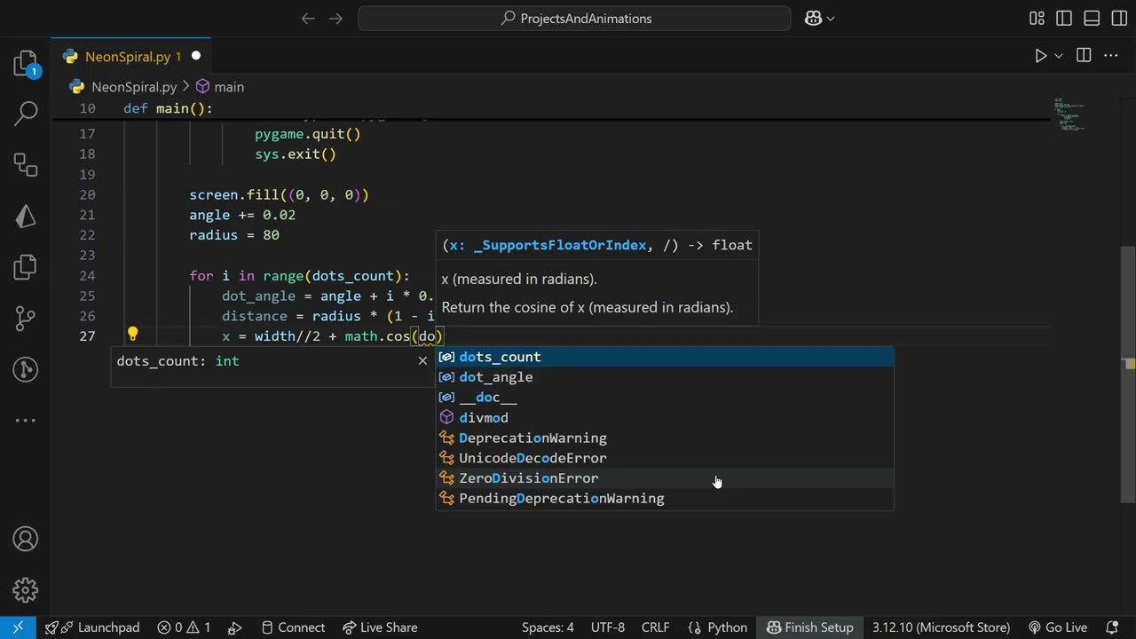Select __doc__ suggestion
Viewport: 1136px width, 639px height.
[665, 398]
